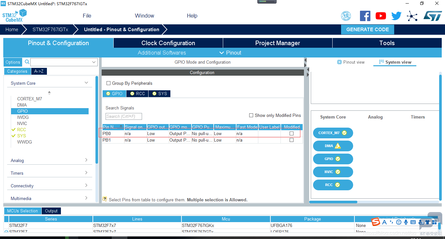Toggle the Modified checkbox for PB1
This screenshot has height=239, width=445.
tap(292, 140)
